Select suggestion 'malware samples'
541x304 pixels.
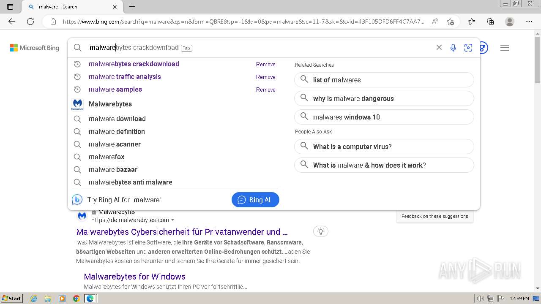115,90
